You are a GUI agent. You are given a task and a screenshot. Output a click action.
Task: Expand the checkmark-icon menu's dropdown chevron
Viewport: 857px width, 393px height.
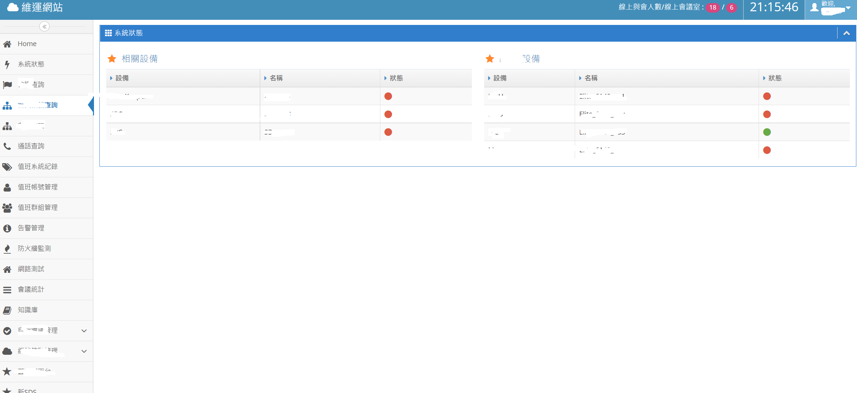click(x=84, y=331)
